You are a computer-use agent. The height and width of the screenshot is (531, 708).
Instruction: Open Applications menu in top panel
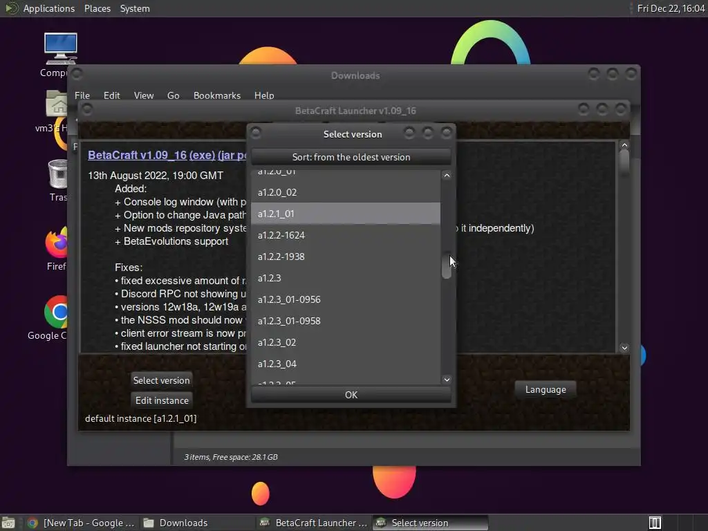[49, 8]
